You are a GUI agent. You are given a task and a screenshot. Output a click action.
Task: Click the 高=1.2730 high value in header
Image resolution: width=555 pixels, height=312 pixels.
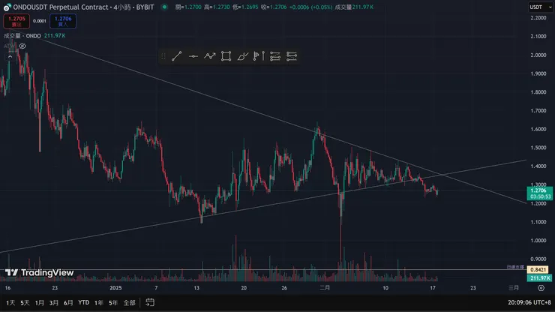[217, 7]
